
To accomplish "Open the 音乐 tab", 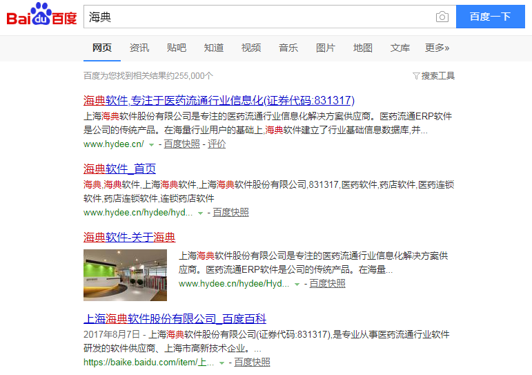I will 288,48.
